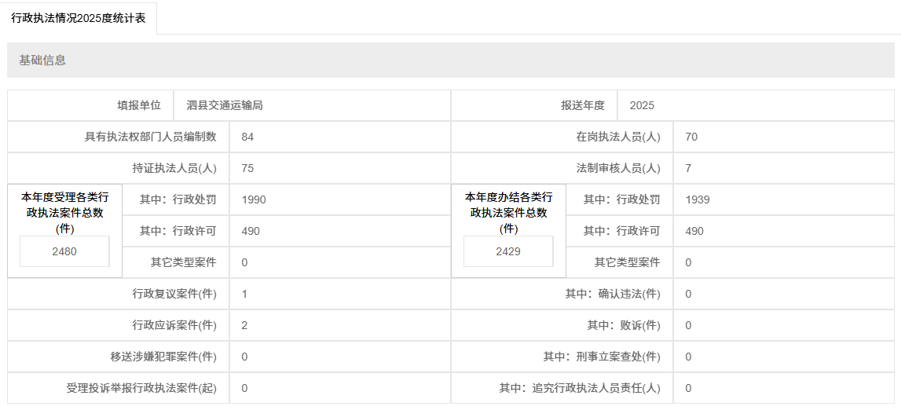Select the 具有执法权部门人员编制数 value 84
The height and width of the screenshot is (410, 901).
coord(248,137)
